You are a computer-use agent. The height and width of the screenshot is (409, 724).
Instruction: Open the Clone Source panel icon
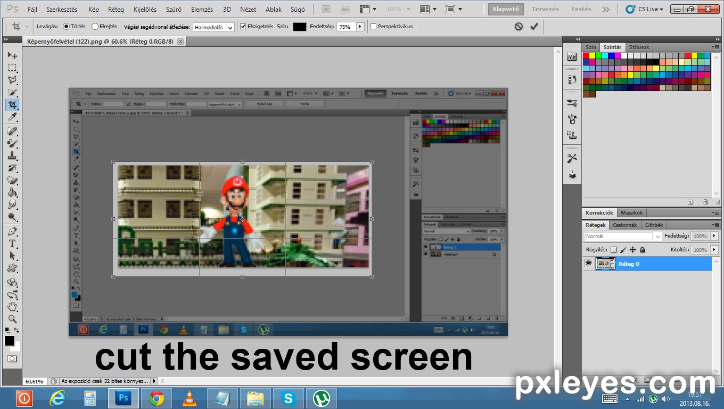coord(572,135)
